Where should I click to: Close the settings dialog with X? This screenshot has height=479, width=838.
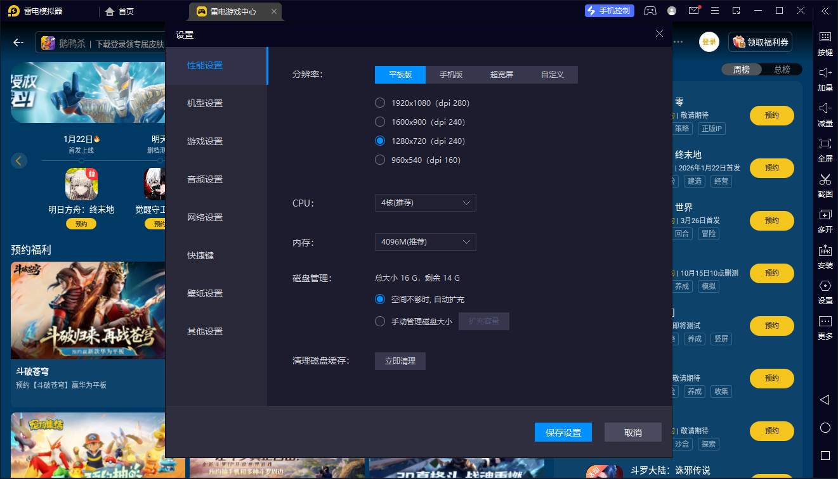coord(659,34)
